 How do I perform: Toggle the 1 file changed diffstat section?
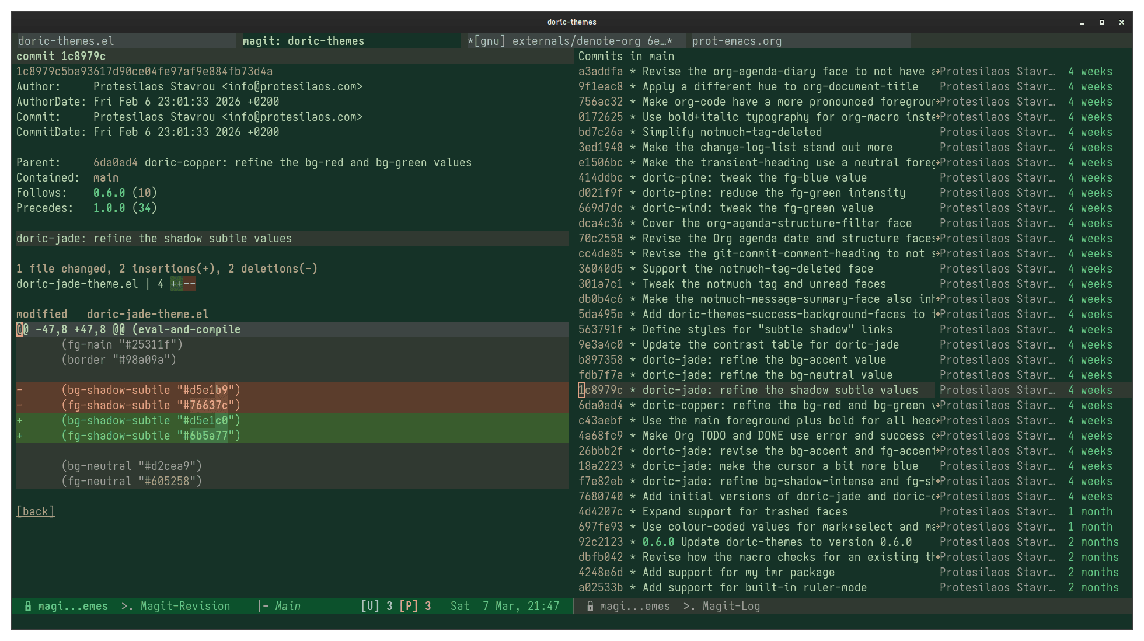[166, 269]
